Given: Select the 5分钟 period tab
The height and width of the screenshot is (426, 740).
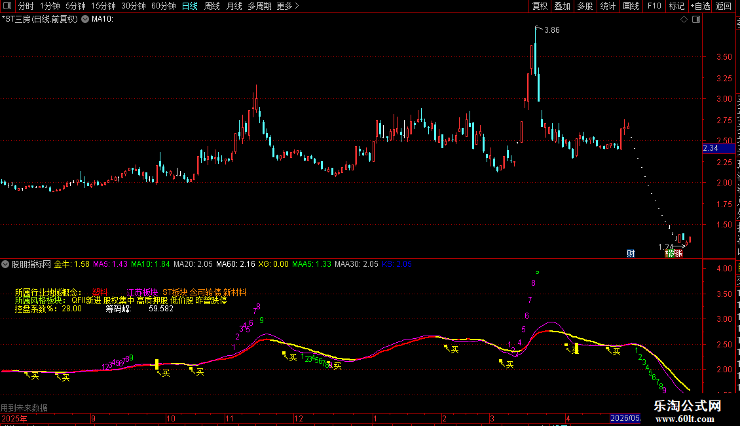Looking at the screenshot, I should [x=75, y=6].
